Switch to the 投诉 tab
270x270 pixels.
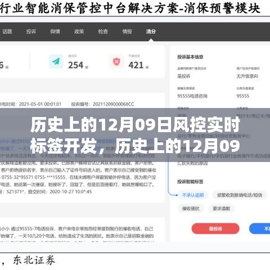[x=31, y=31]
